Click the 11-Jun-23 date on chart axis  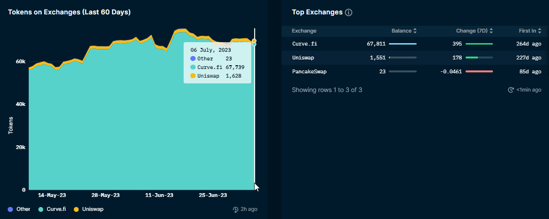pyautogui.click(x=159, y=196)
